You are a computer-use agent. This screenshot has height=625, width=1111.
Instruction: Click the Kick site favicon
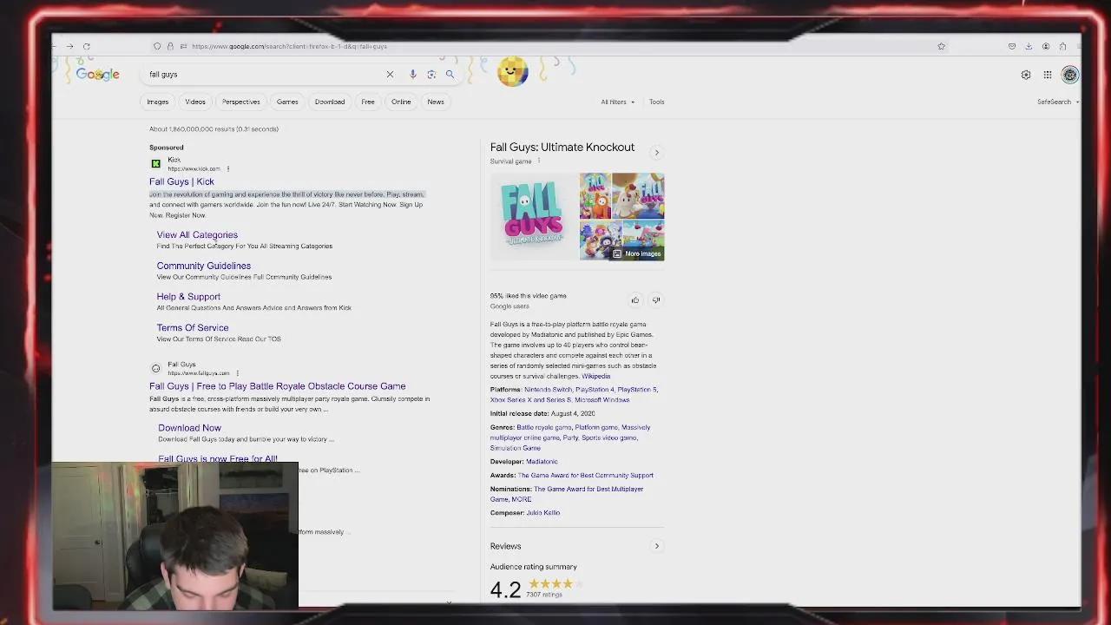156,163
